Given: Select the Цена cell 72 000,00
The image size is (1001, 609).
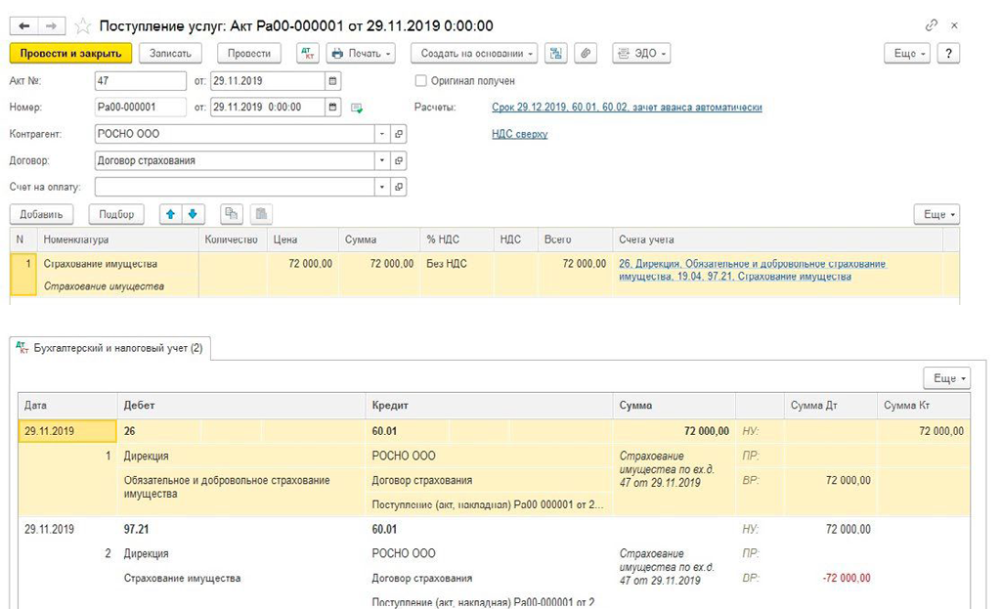Looking at the screenshot, I should [x=303, y=264].
